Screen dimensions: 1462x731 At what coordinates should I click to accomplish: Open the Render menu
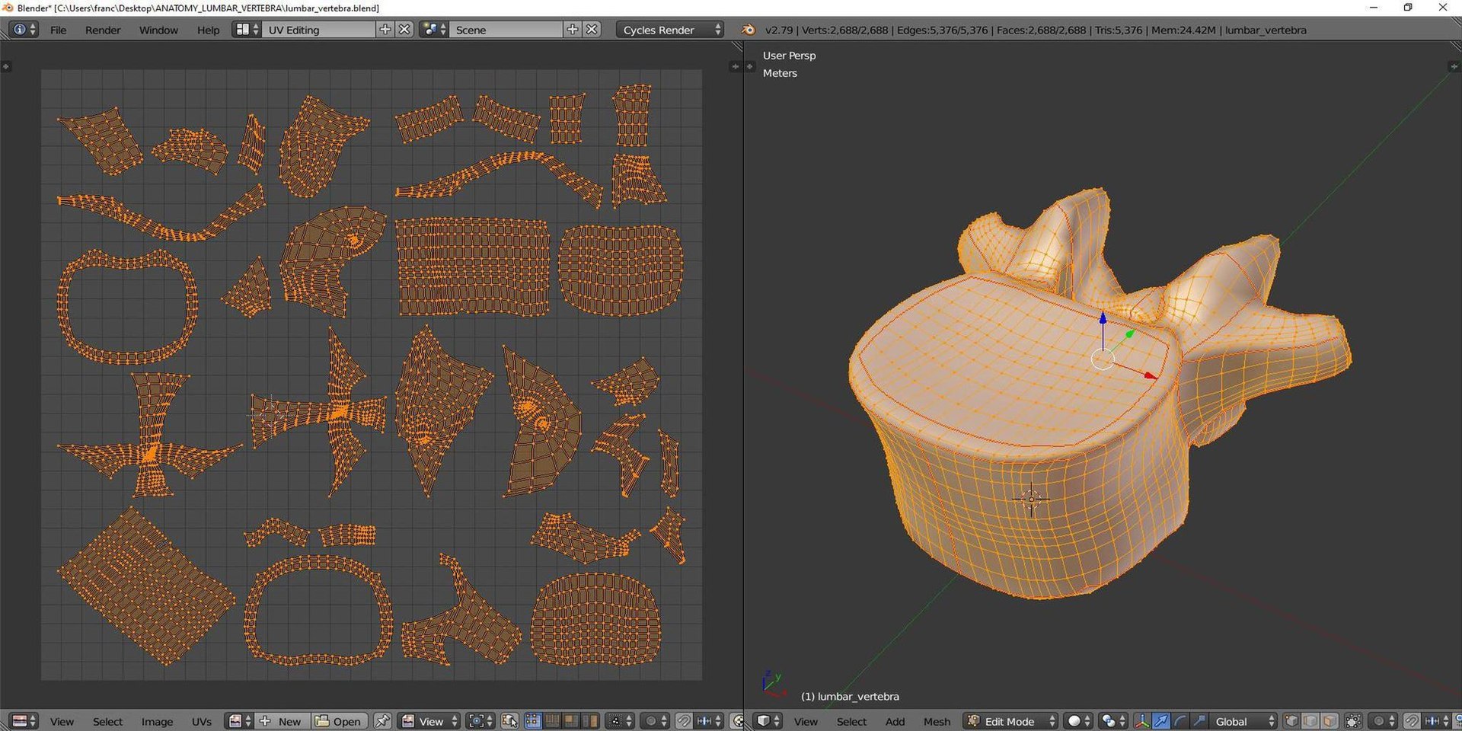[x=103, y=30]
